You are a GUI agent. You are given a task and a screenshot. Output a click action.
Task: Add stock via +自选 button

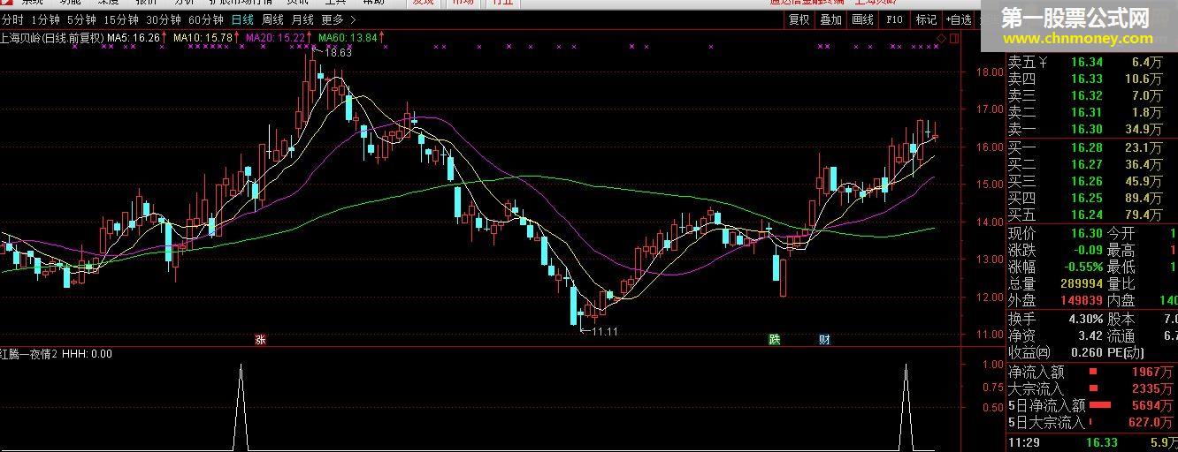[959, 19]
